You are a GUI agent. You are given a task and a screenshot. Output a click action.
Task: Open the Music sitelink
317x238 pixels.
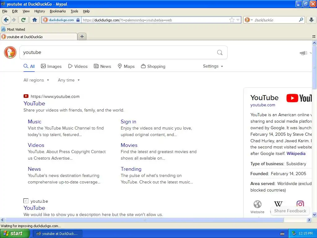(35, 121)
